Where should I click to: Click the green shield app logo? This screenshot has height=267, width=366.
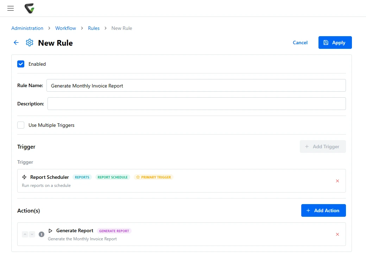(30, 8)
